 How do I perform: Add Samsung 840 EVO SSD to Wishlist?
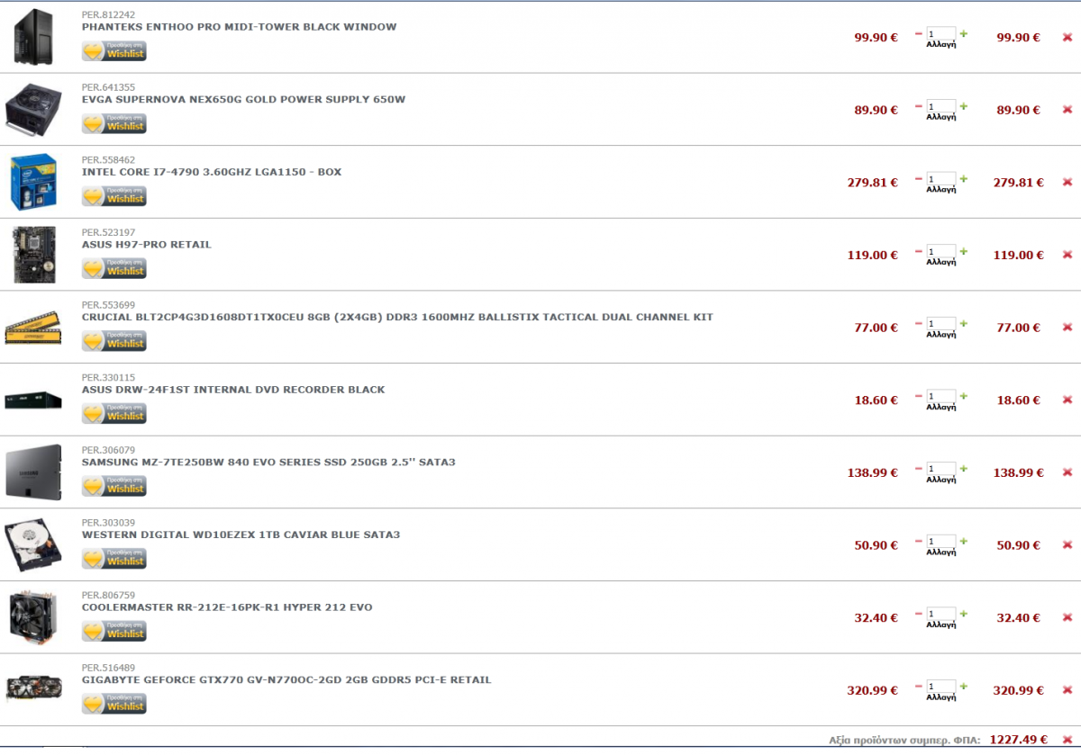(x=114, y=486)
